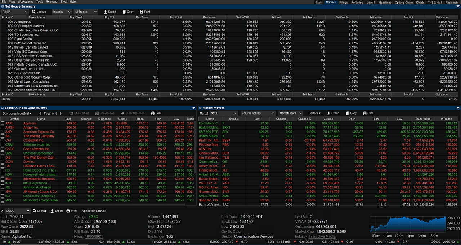Click Copy icon in Market Movers toolbar
Viewport: 461px width, 245px height.
click(348, 113)
